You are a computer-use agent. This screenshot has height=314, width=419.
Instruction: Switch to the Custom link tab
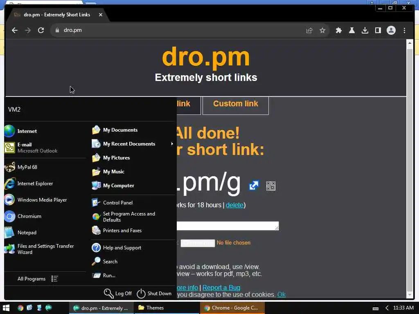[235, 104]
